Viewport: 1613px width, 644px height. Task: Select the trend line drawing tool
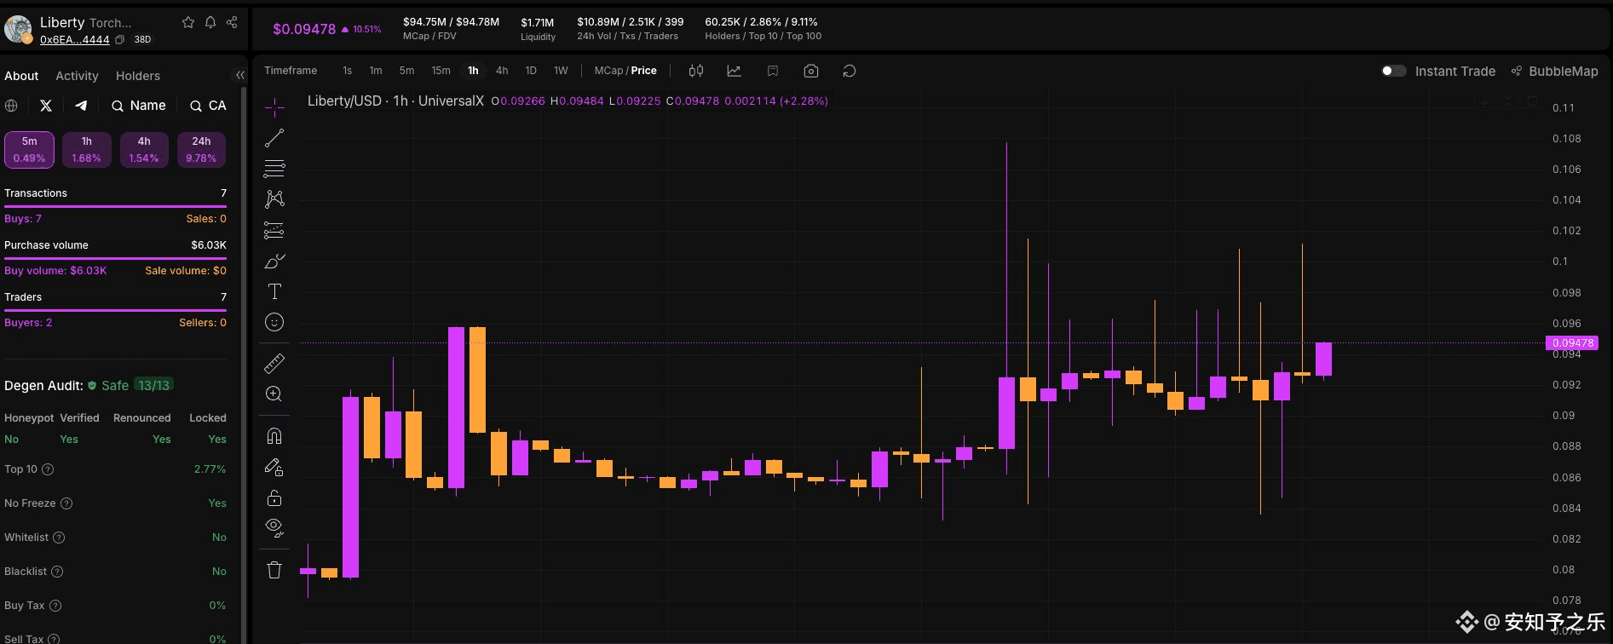tap(274, 138)
